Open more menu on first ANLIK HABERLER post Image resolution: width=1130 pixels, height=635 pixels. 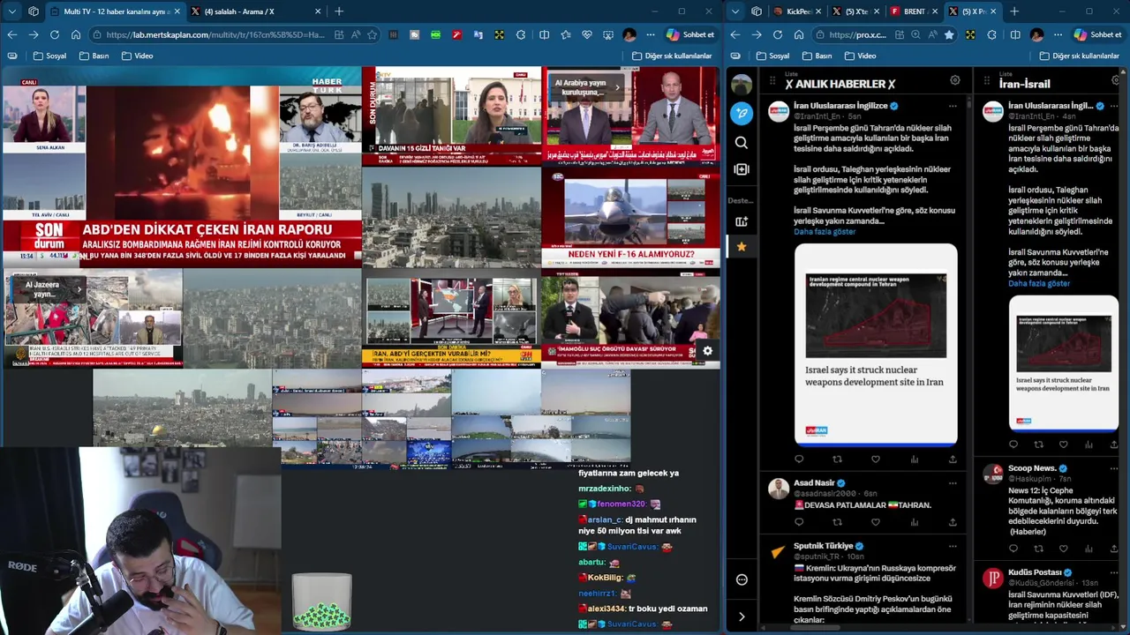click(953, 106)
